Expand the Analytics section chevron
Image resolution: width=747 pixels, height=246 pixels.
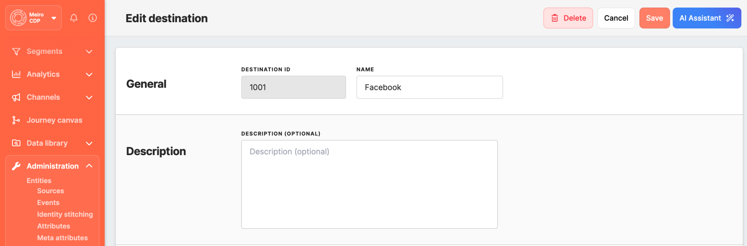click(89, 74)
